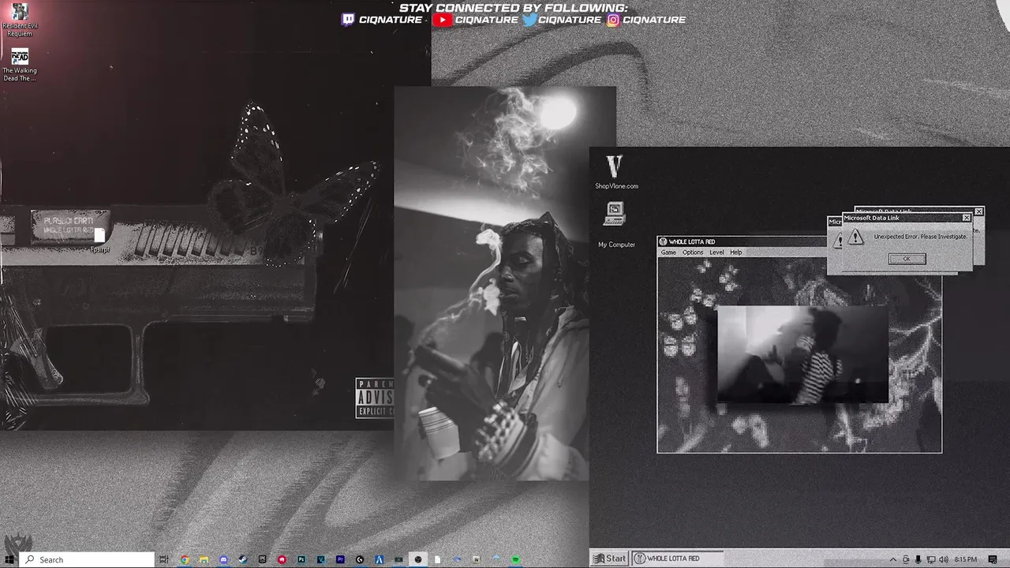Click the 8:15 PM system clock
This screenshot has height=568, width=1010.
(966, 559)
